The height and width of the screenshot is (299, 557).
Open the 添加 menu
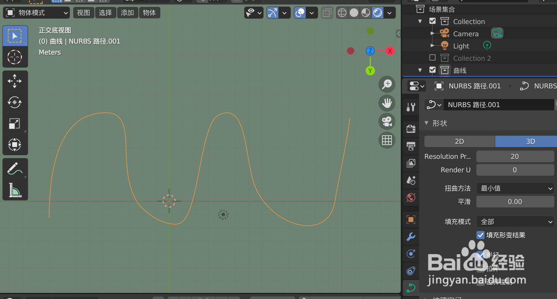127,13
